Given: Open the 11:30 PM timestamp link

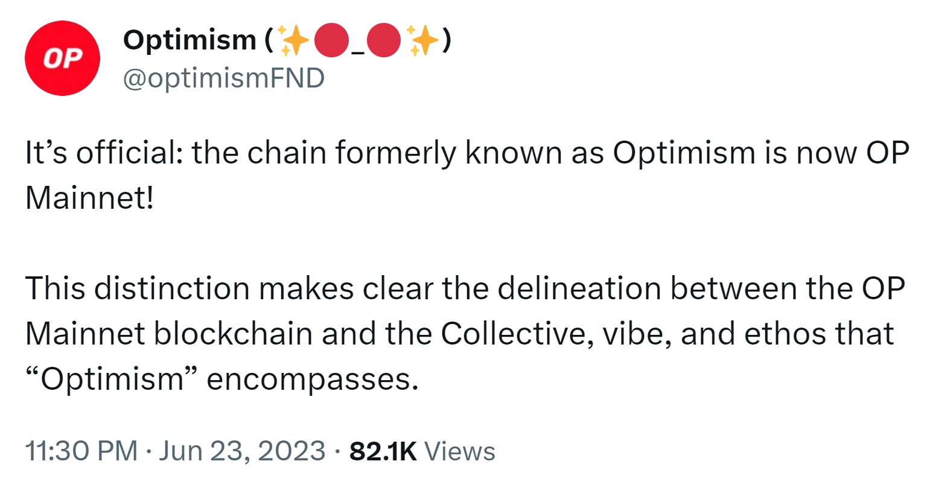Looking at the screenshot, I should tap(81, 451).
